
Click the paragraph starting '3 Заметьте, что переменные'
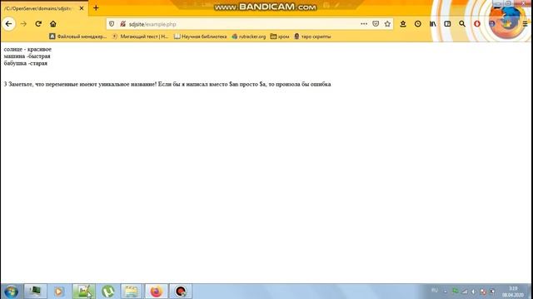tap(167, 84)
